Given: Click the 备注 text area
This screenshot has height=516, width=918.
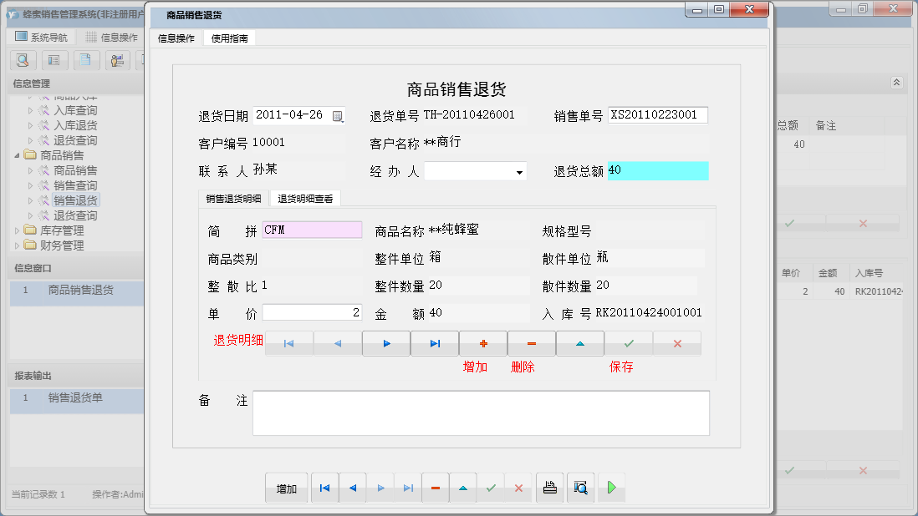Looking at the screenshot, I should (482, 413).
